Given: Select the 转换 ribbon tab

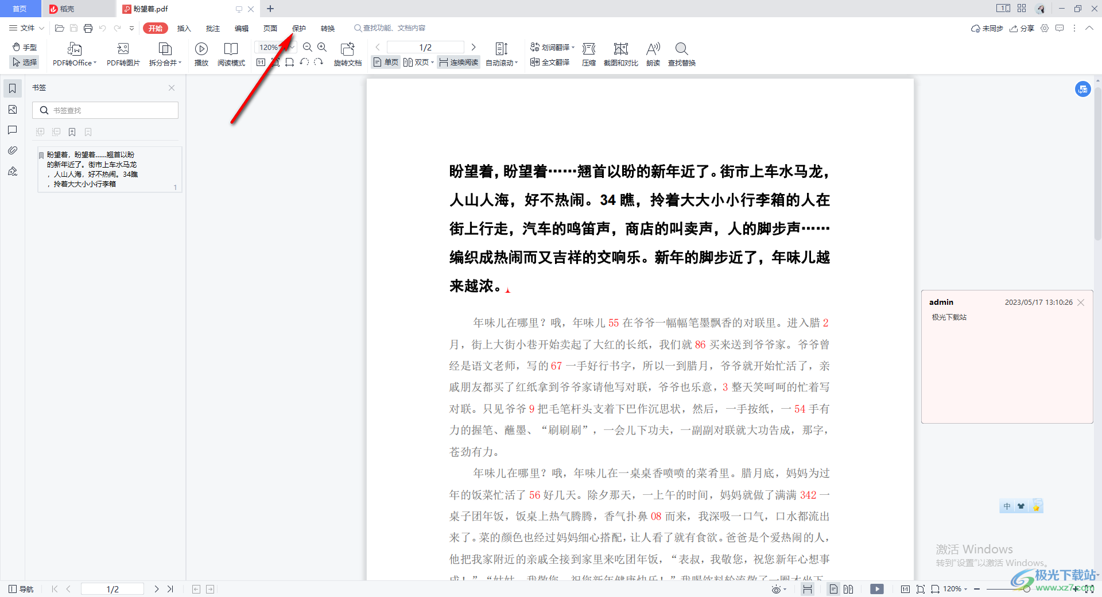Looking at the screenshot, I should pyautogui.click(x=328, y=28).
